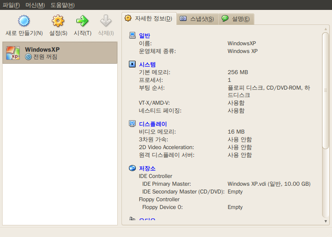Switch to the 설명(E) tab

(x=236, y=19)
